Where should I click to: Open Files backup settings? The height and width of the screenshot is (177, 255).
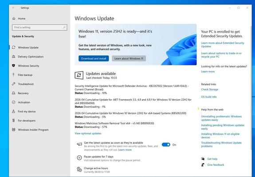(25, 75)
